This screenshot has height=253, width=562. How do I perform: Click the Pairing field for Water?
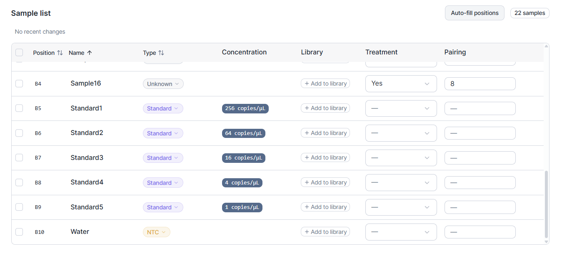click(x=480, y=232)
